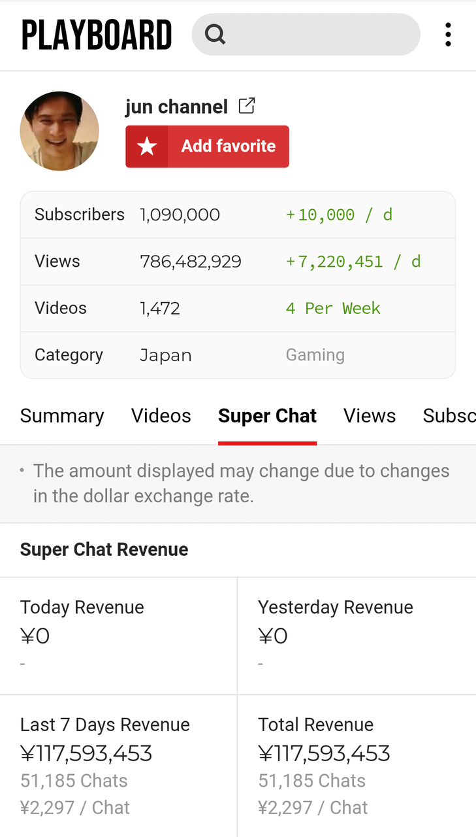Open the Views tab
Viewport: 476px width, 837px height.
coord(370,416)
